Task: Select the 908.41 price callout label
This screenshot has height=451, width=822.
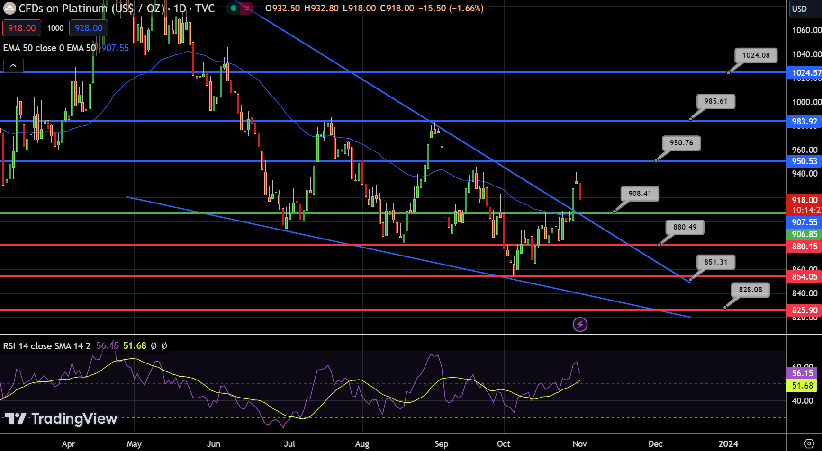Action: pos(640,194)
